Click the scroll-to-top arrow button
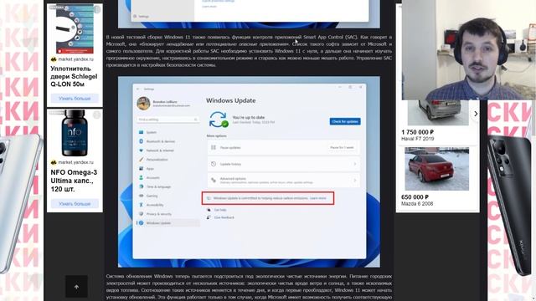 point(76,287)
